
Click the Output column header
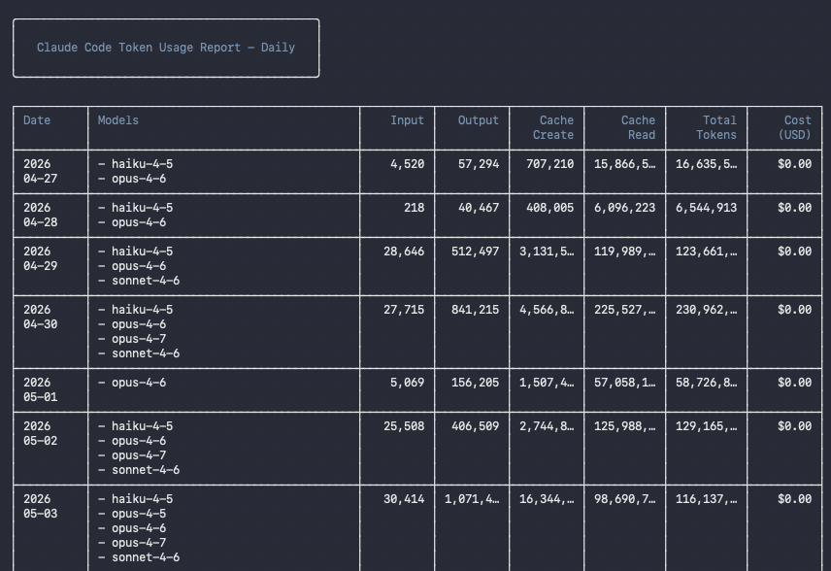pyautogui.click(x=479, y=120)
